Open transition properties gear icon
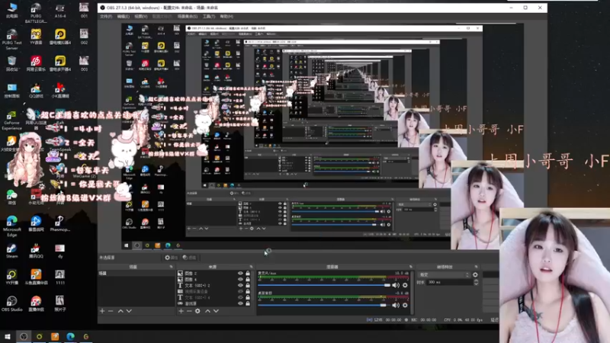Image resolution: width=610 pixels, height=343 pixels. click(475, 274)
